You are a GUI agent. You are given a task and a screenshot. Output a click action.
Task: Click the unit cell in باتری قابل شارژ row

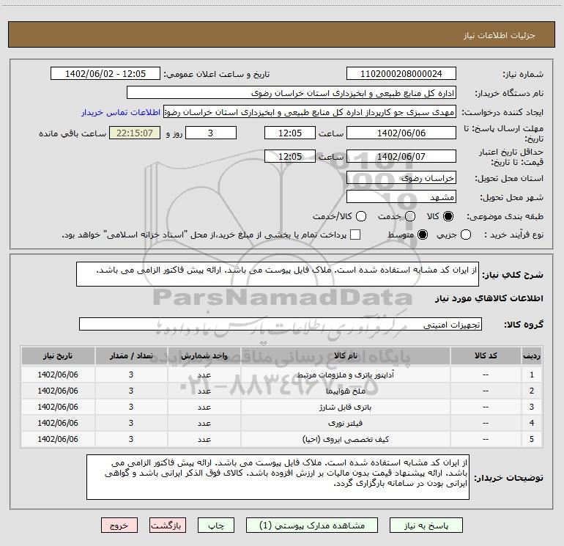pyautogui.click(x=204, y=407)
